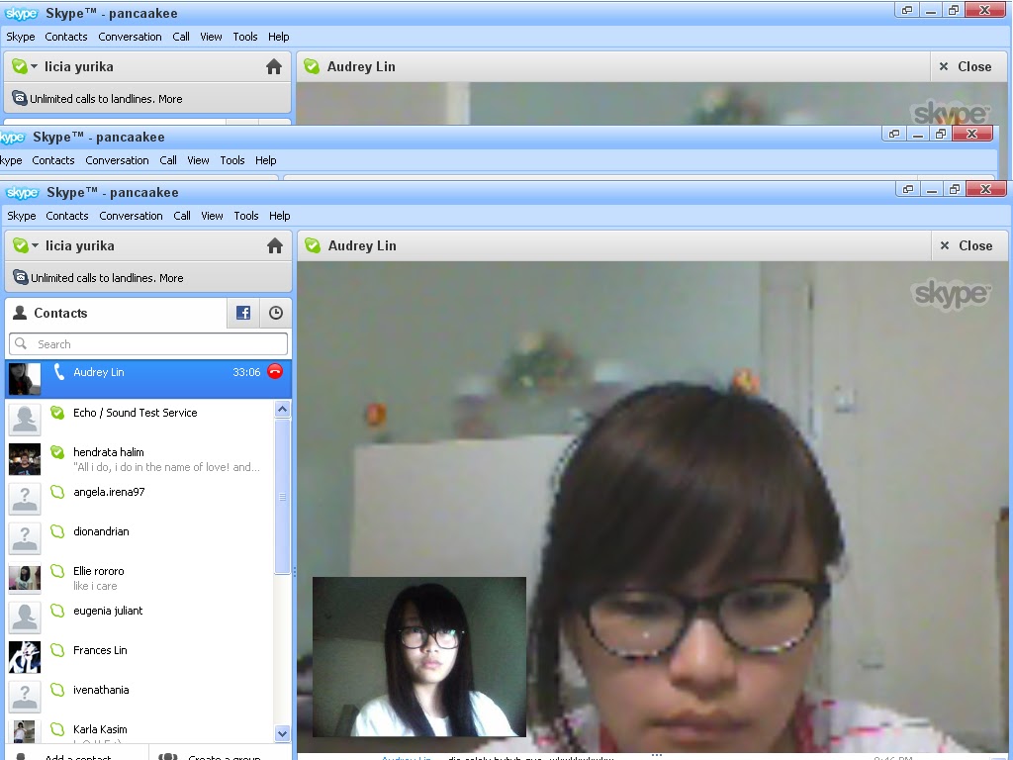Open the Conversation menu in the front window
Screen dimensions: 1013x760
132,216
